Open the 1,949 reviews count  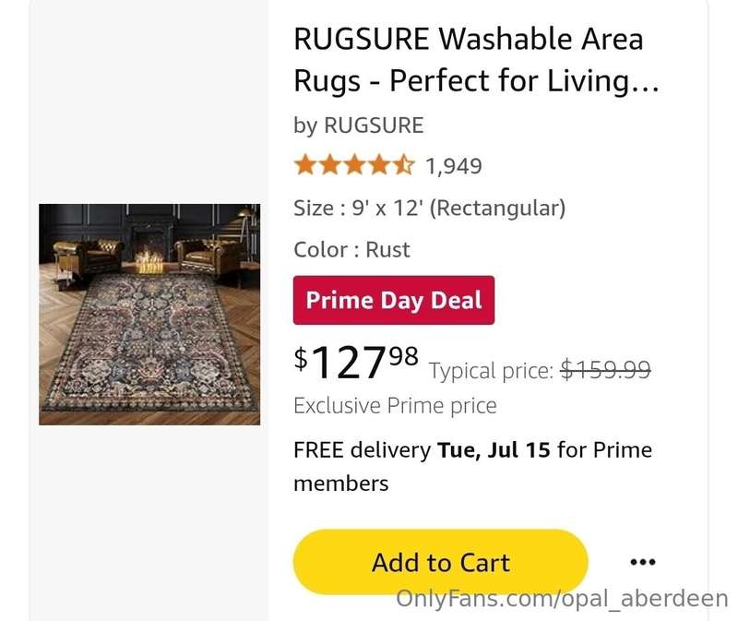(x=454, y=166)
